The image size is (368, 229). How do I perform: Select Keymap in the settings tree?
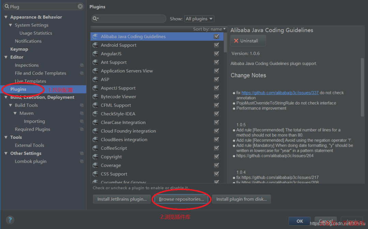pyautogui.click(x=19, y=49)
